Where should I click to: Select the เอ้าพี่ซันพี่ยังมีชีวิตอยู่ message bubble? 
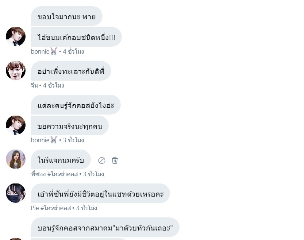coord(100,193)
